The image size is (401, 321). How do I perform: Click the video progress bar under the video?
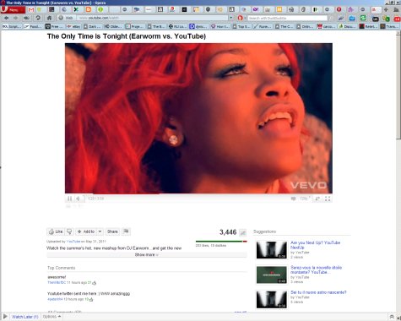(x=198, y=194)
